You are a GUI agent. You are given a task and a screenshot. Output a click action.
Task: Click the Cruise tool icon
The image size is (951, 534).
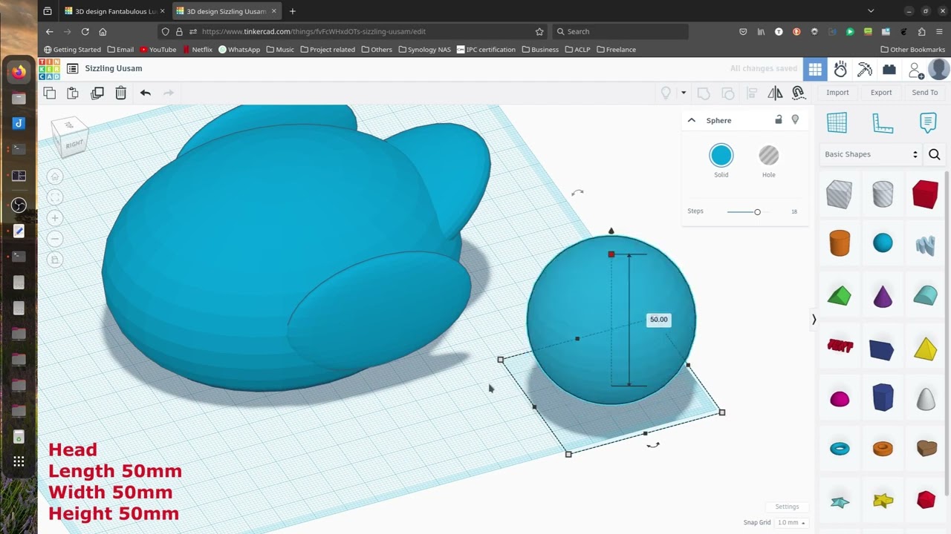tap(799, 93)
